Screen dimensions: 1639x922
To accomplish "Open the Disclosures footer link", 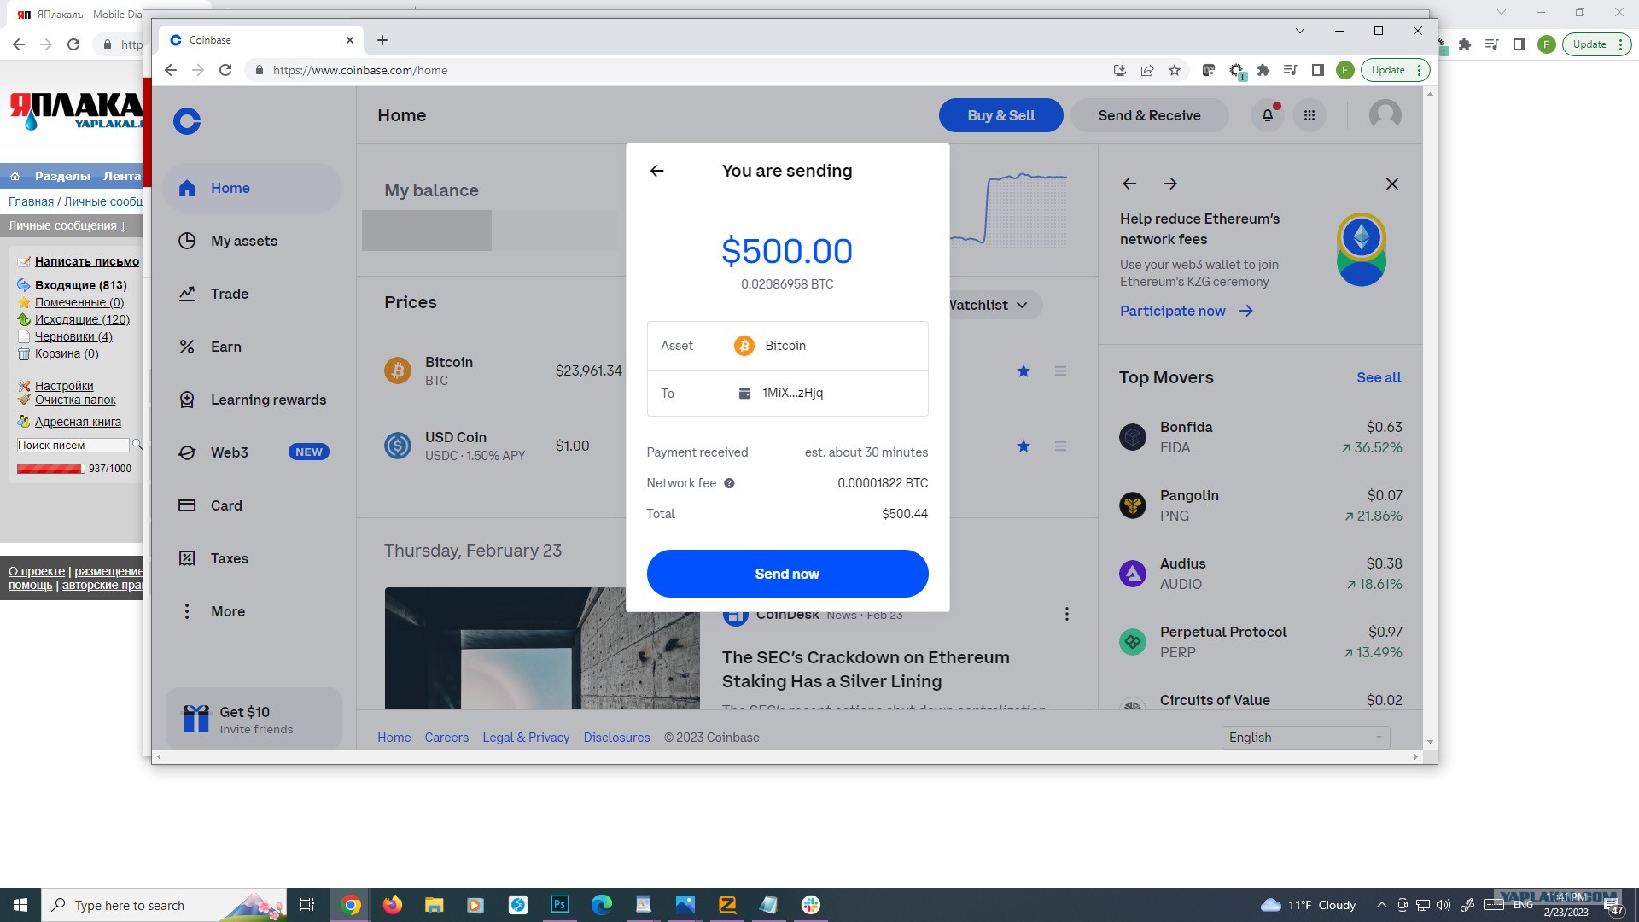I will tap(616, 738).
